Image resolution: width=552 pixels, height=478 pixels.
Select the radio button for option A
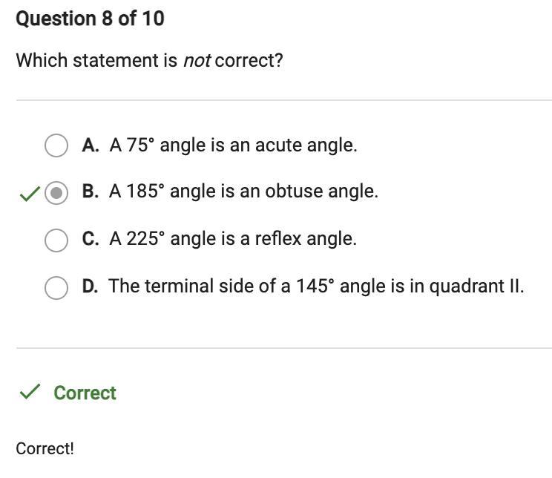click(x=56, y=145)
